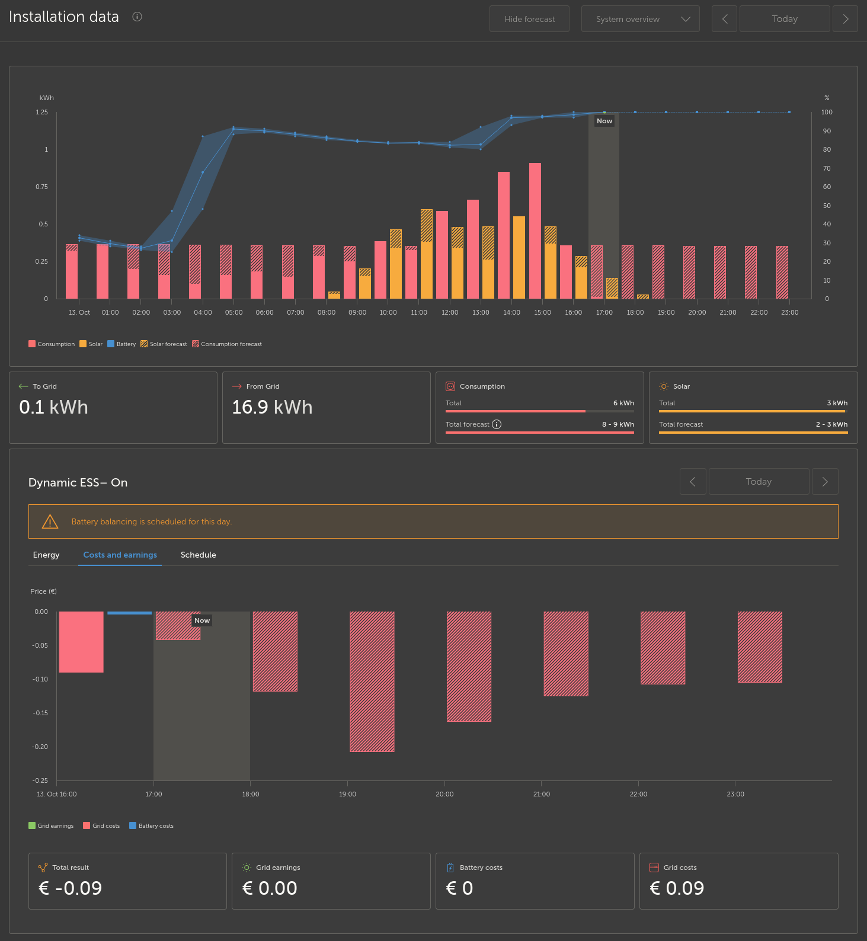
Task: Click the Consumption card icon
Action: [450, 386]
